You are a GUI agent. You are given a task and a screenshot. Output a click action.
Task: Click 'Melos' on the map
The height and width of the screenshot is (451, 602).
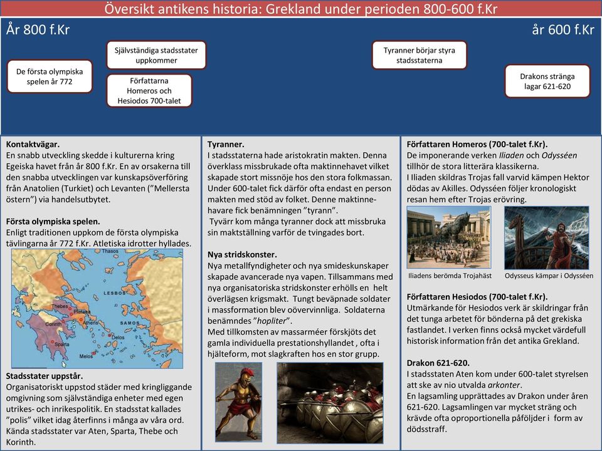(86, 356)
